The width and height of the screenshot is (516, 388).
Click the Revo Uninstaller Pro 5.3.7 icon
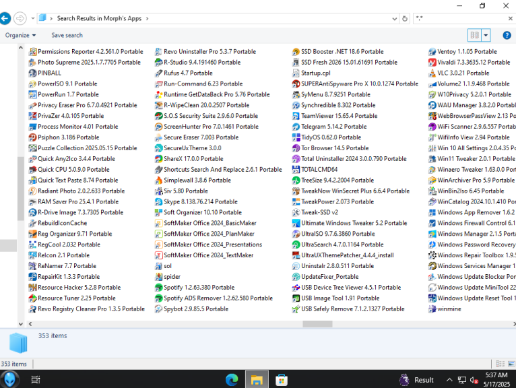(158, 52)
